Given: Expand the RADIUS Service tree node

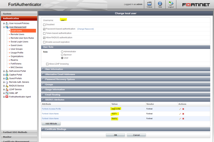Looking at the screenshot, I should tap(4, 86).
